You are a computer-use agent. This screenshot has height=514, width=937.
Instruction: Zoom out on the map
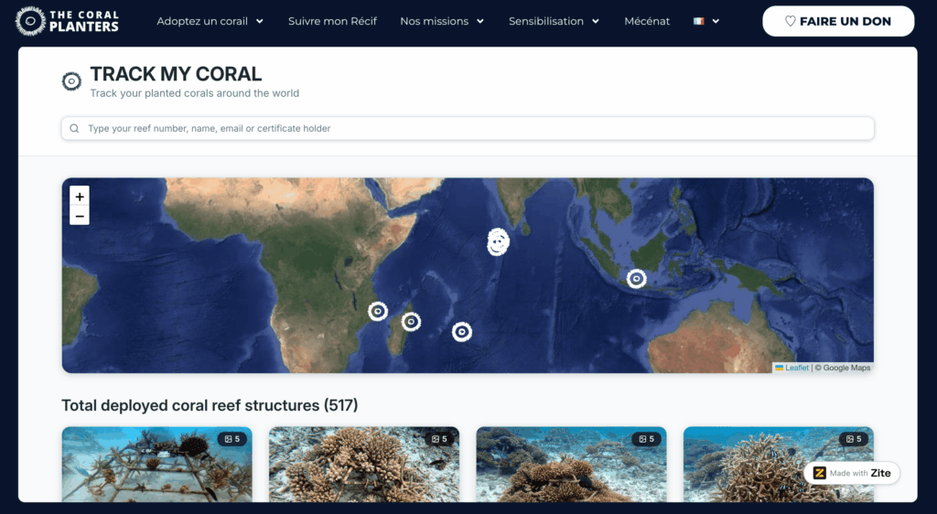80,216
